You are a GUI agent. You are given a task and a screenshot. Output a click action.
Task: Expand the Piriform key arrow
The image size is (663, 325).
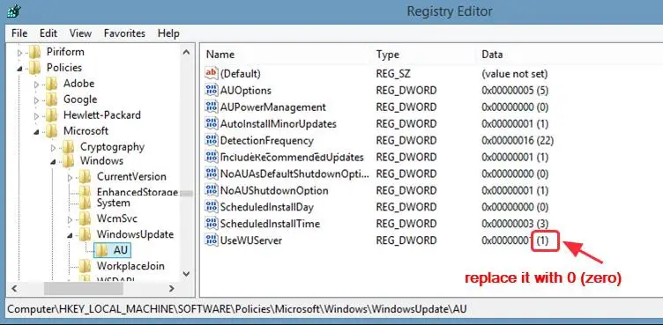click(19, 53)
